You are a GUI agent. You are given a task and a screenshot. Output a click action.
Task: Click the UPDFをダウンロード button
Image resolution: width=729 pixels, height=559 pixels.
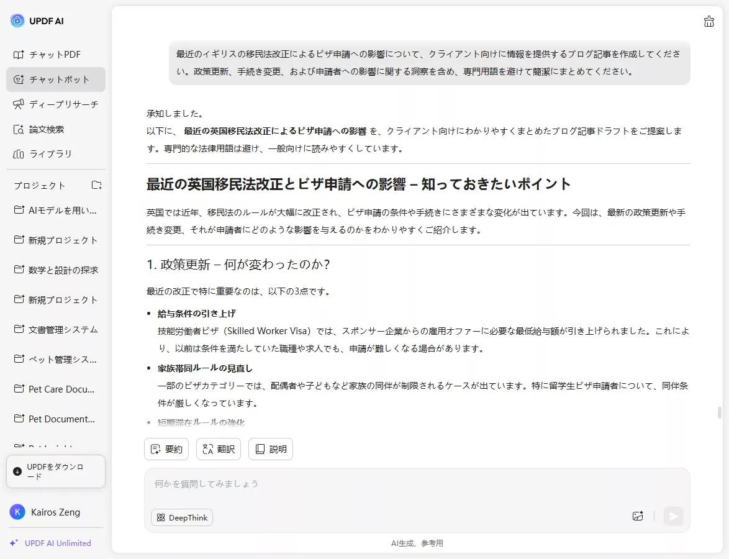click(x=56, y=471)
